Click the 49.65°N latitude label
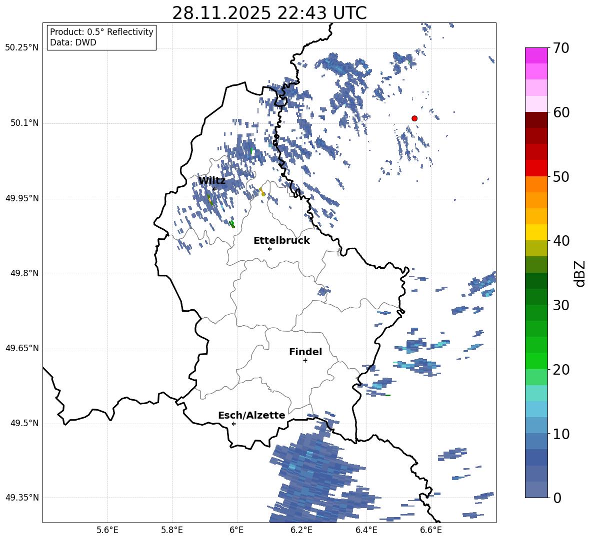The width and height of the screenshot is (592, 540). pyautogui.click(x=21, y=348)
